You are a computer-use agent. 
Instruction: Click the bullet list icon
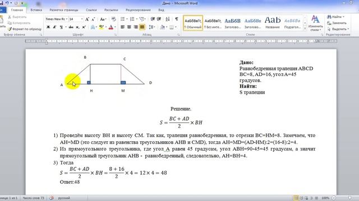tap(122, 19)
